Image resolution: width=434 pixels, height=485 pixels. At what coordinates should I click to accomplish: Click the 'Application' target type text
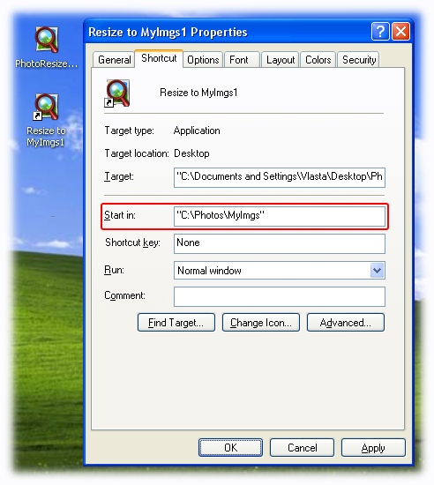tap(197, 131)
